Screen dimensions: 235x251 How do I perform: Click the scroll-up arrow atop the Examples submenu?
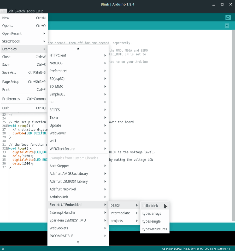78,48
